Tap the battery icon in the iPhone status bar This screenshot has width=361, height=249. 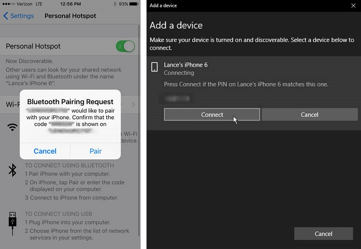pos(134,4)
